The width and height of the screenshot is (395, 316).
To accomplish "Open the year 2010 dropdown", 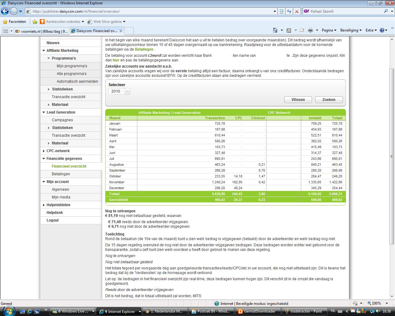I will (119, 91).
